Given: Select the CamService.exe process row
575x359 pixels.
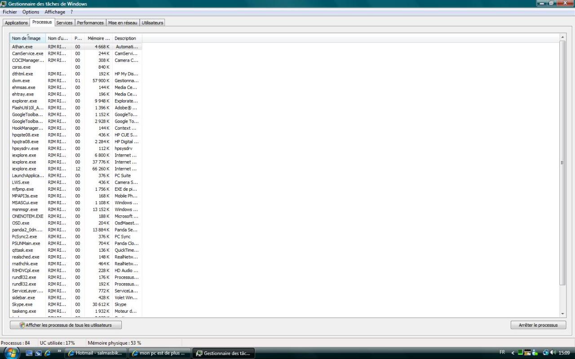Looking at the screenshot, I should click(x=75, y=53).
